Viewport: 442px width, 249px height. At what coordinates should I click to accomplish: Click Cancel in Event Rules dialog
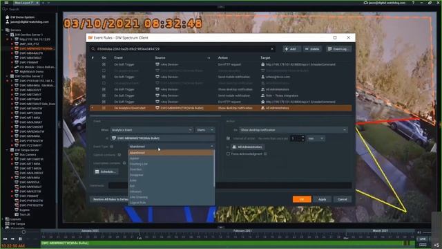[343, 199]
